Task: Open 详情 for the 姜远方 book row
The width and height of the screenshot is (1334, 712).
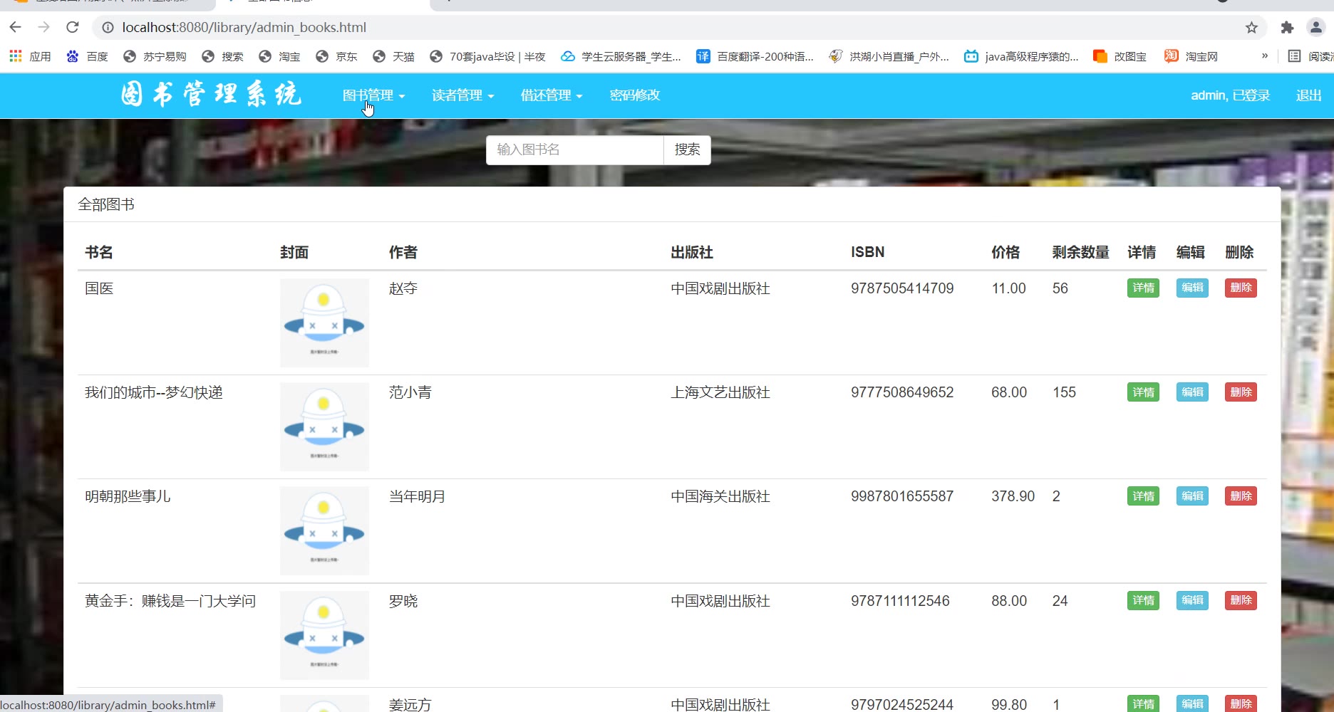Action: [1143, 703]
